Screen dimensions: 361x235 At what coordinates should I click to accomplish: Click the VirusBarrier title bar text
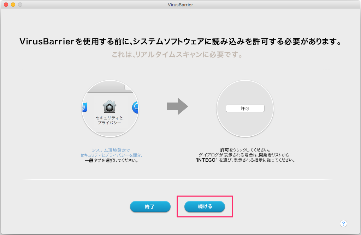click(180, 5)
